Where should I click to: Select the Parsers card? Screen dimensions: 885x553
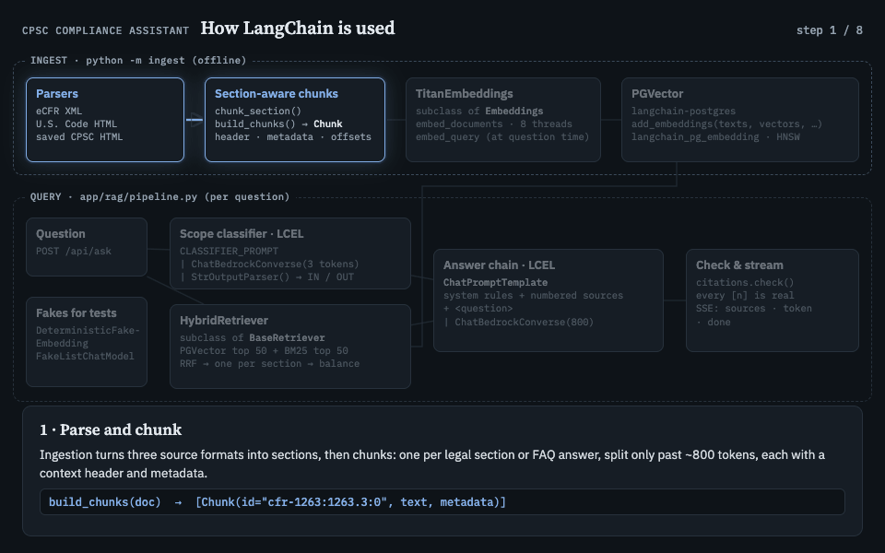[x=105, y=120]
